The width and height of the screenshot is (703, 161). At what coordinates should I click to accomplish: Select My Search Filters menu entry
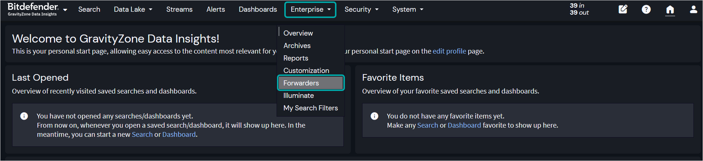tap(311, 108)
